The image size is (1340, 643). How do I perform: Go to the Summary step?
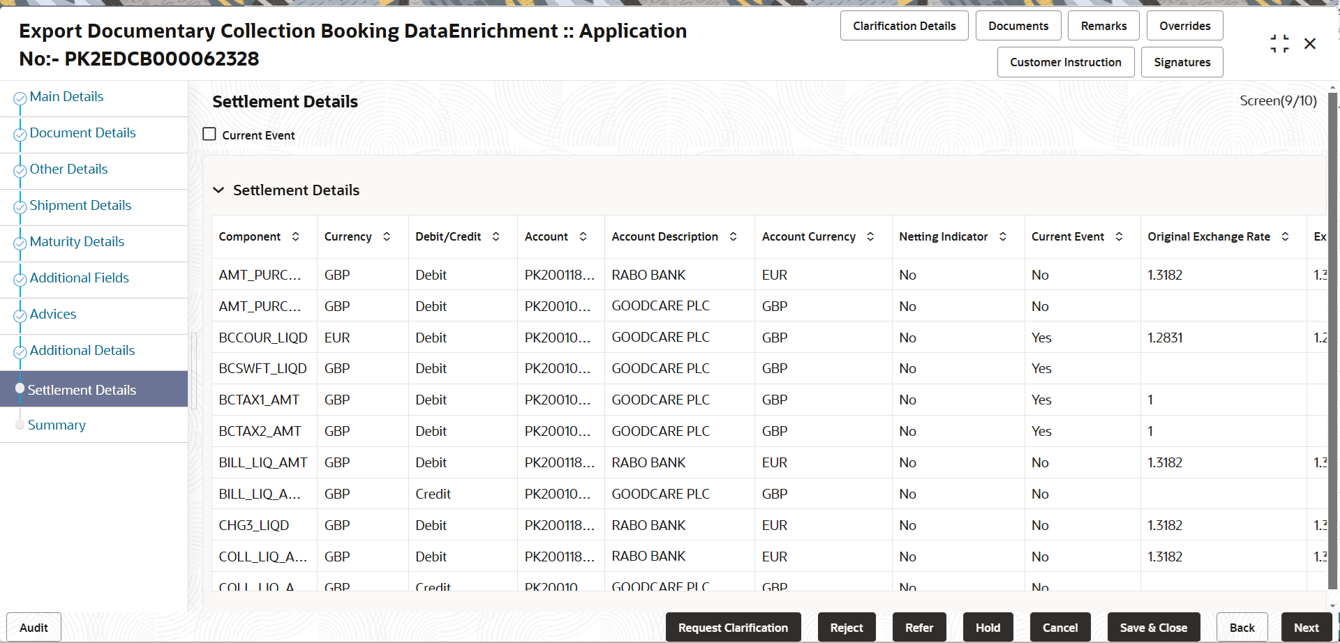pos(57,425)
